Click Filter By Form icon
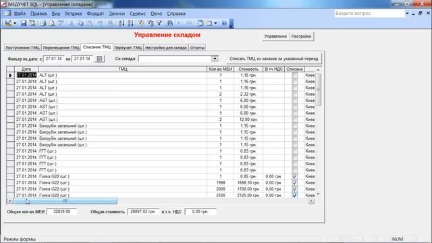Screen dimensions: 432x243 click(151, 23)
